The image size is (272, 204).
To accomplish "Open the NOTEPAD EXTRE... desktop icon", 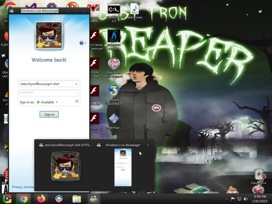I will pyautogui.click(x=114, y=40).
